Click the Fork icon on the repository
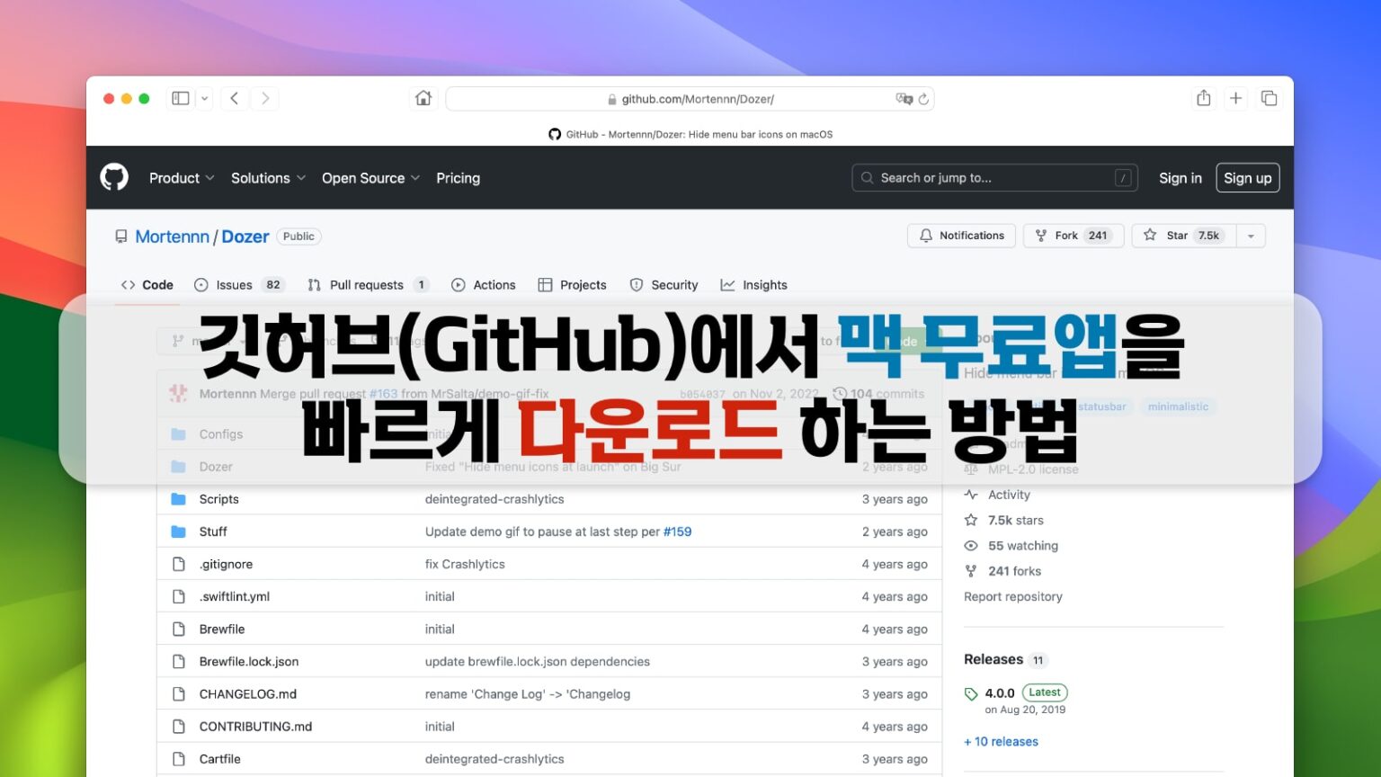 (x=1040, y=235)
